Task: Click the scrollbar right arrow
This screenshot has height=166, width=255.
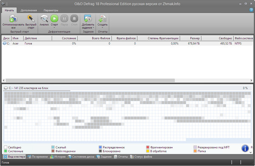Action: coord(251,80)
